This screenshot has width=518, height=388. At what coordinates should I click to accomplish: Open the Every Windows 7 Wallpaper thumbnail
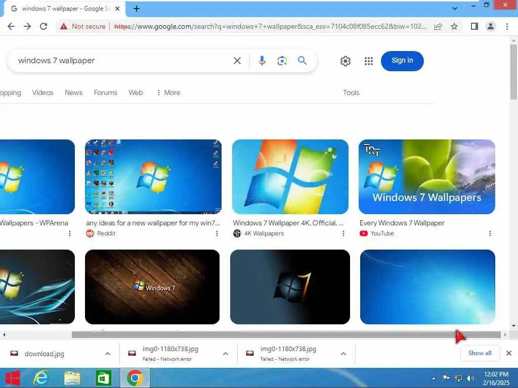click(x=427, y=177)
